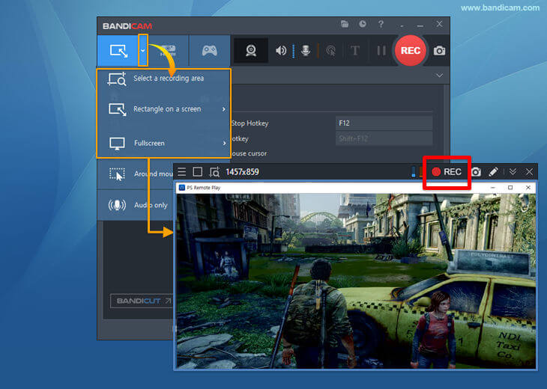
Task: Choose Around mouse menu item
Action: 136,174
